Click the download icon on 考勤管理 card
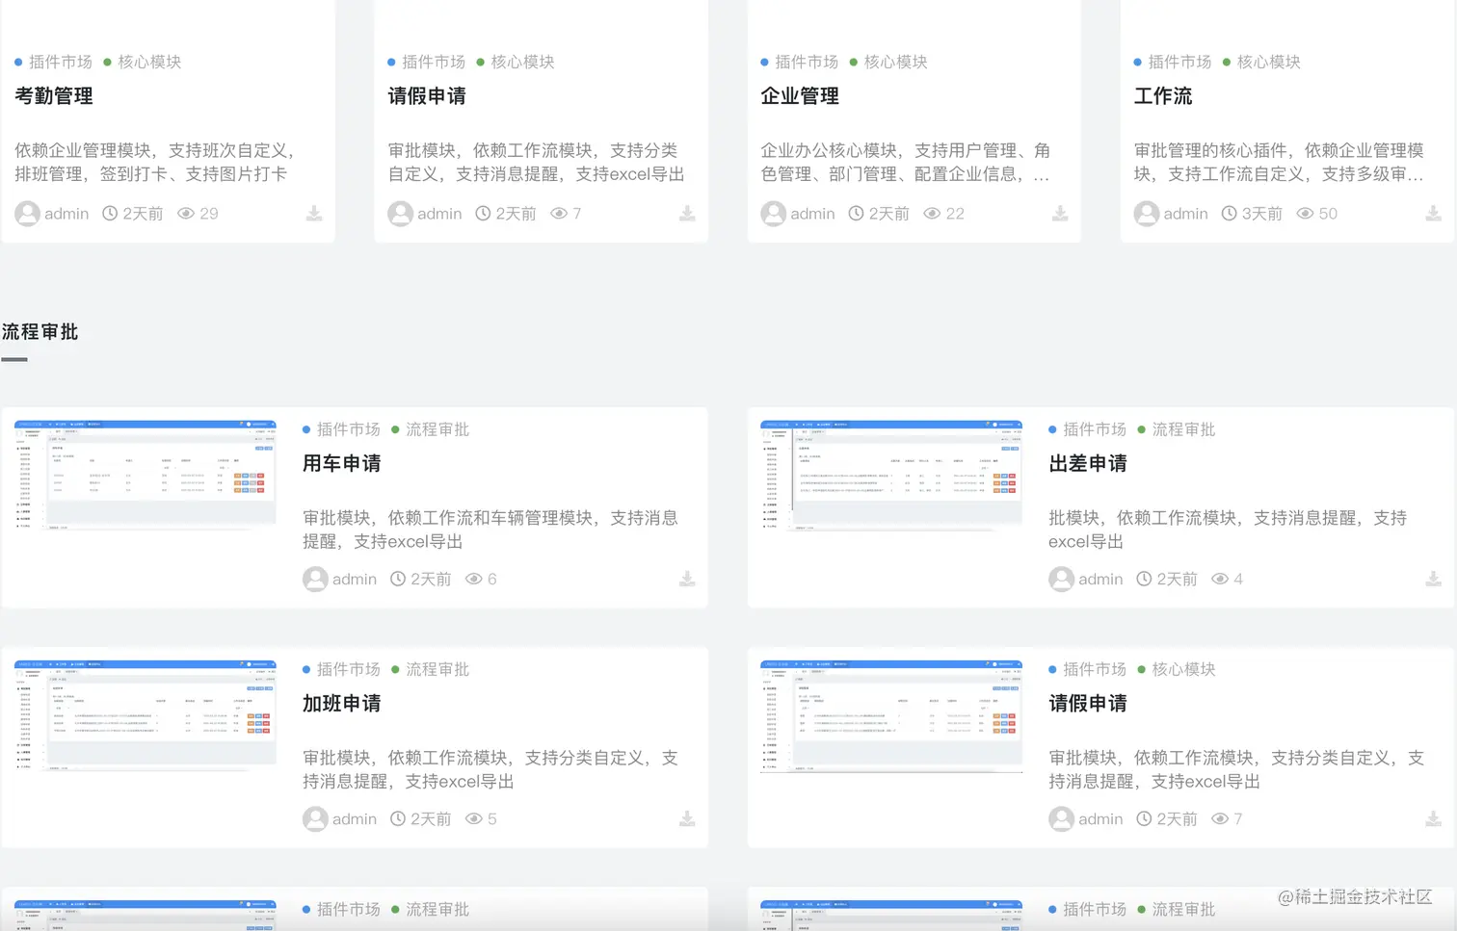1457x931 pixels. coord(314,213)
